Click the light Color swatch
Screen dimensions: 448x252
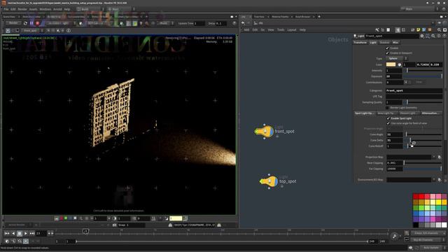coord(391,64)
